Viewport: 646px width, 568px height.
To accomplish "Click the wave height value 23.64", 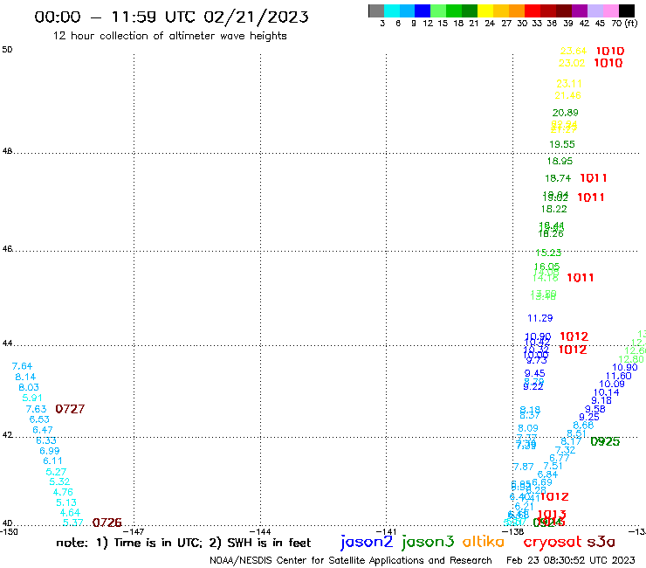I will pyautogui.click(x=573, y=51).
